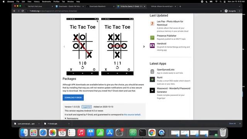Open QuickTime Player from the dock
The height and width of the screenshot is (139, 247).
(161, 132)
